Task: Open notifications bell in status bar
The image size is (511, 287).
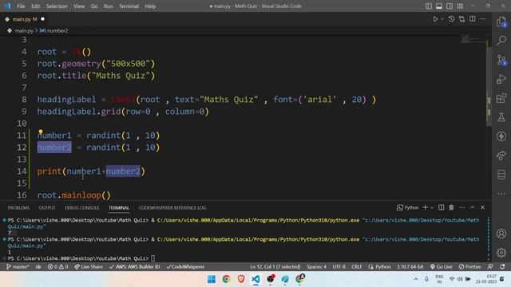Action: coord(502,266)
